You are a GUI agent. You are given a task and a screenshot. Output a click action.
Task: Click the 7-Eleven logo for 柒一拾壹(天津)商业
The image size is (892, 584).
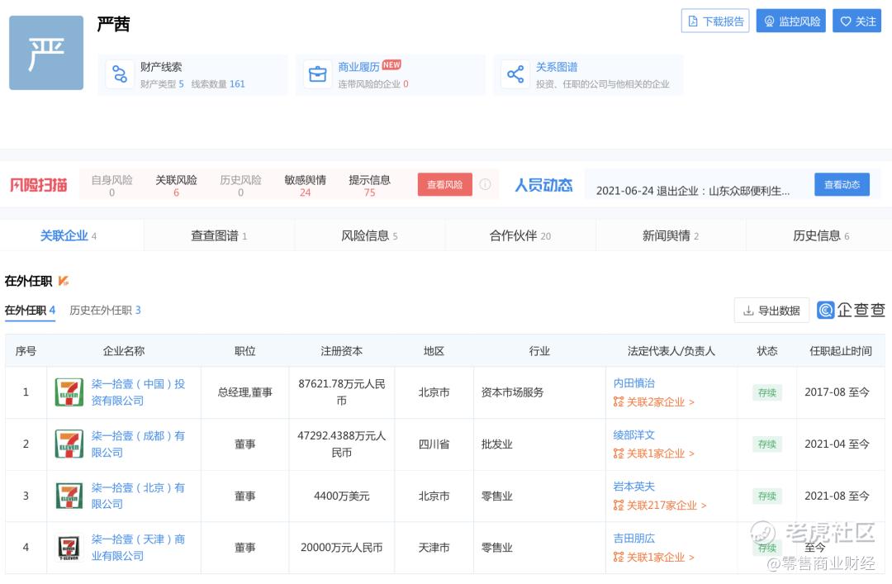69,548
